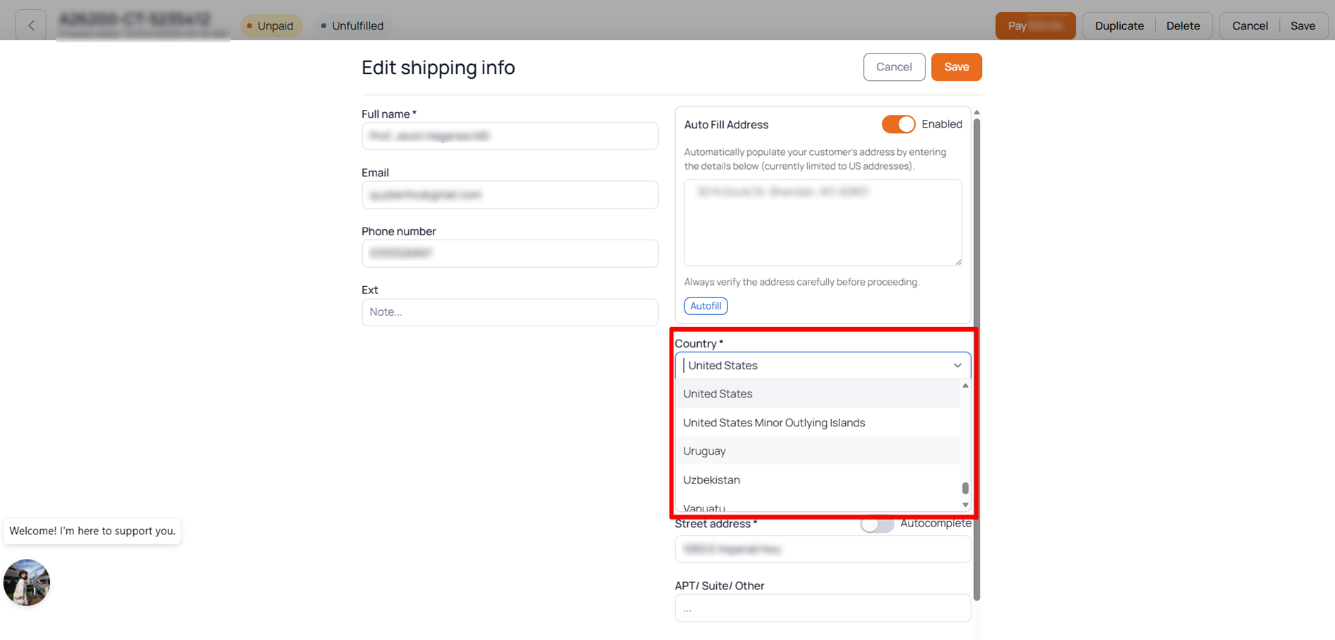This screenshot has width=1335, height=640.
Task: Duplicate this order
Action: [x=1119, y=25]
